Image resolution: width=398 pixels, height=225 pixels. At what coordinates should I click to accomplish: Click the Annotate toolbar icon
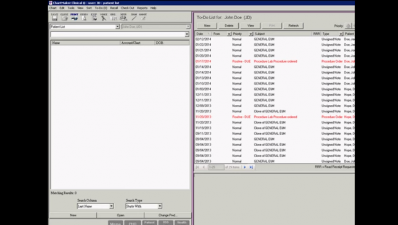coord(143,17)
